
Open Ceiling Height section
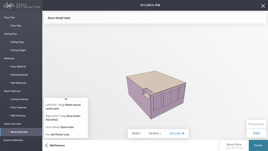(x=18, y=50)
